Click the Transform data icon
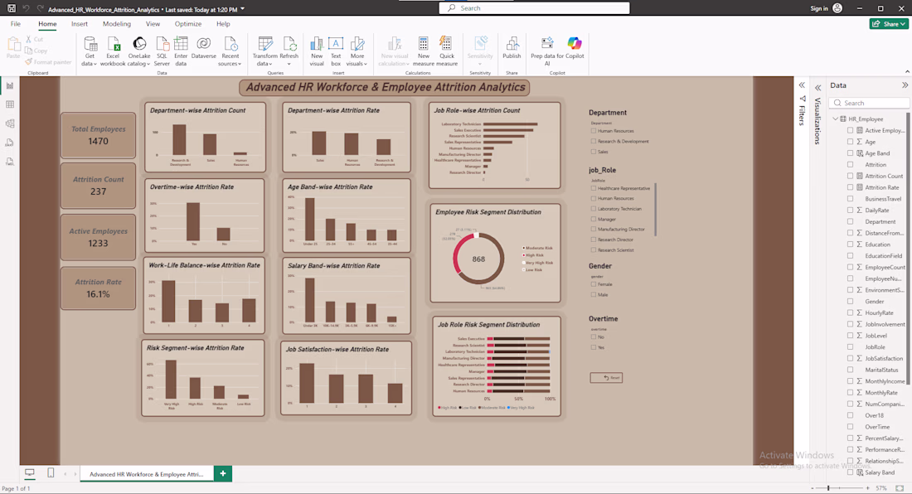Viewport: 912px width, 494px height. 264,51
